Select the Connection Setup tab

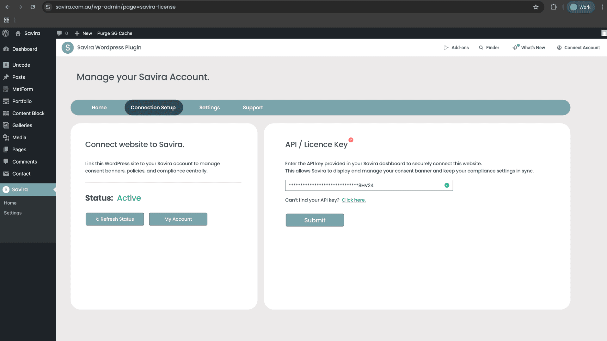153,108
